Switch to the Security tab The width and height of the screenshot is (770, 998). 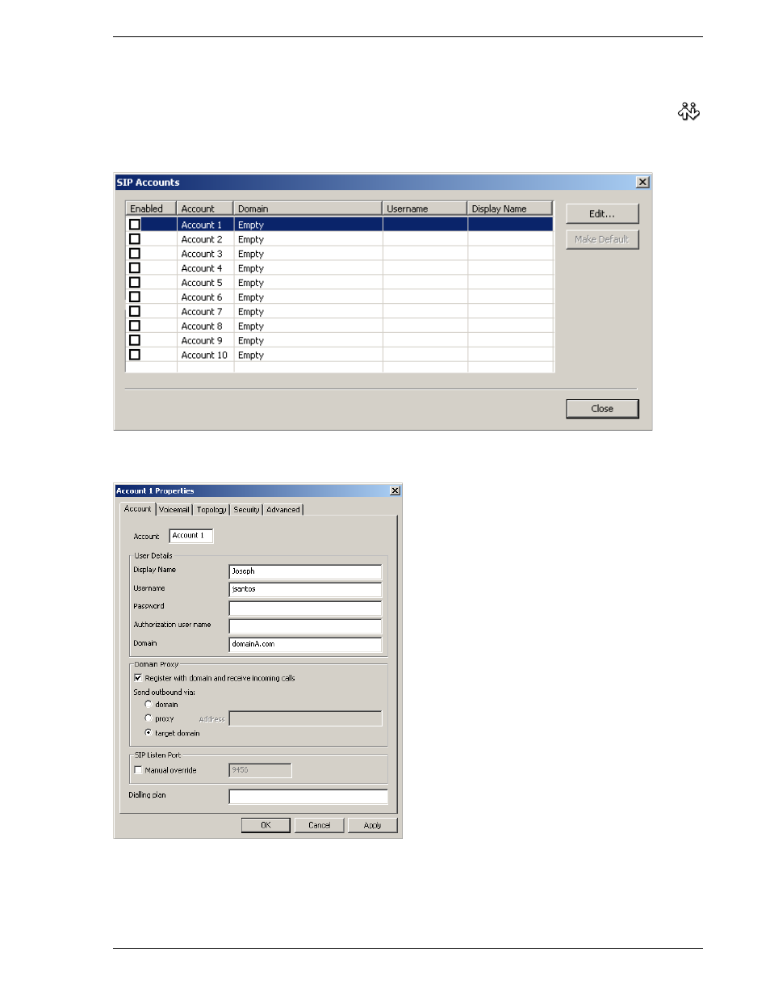(246, 509)
